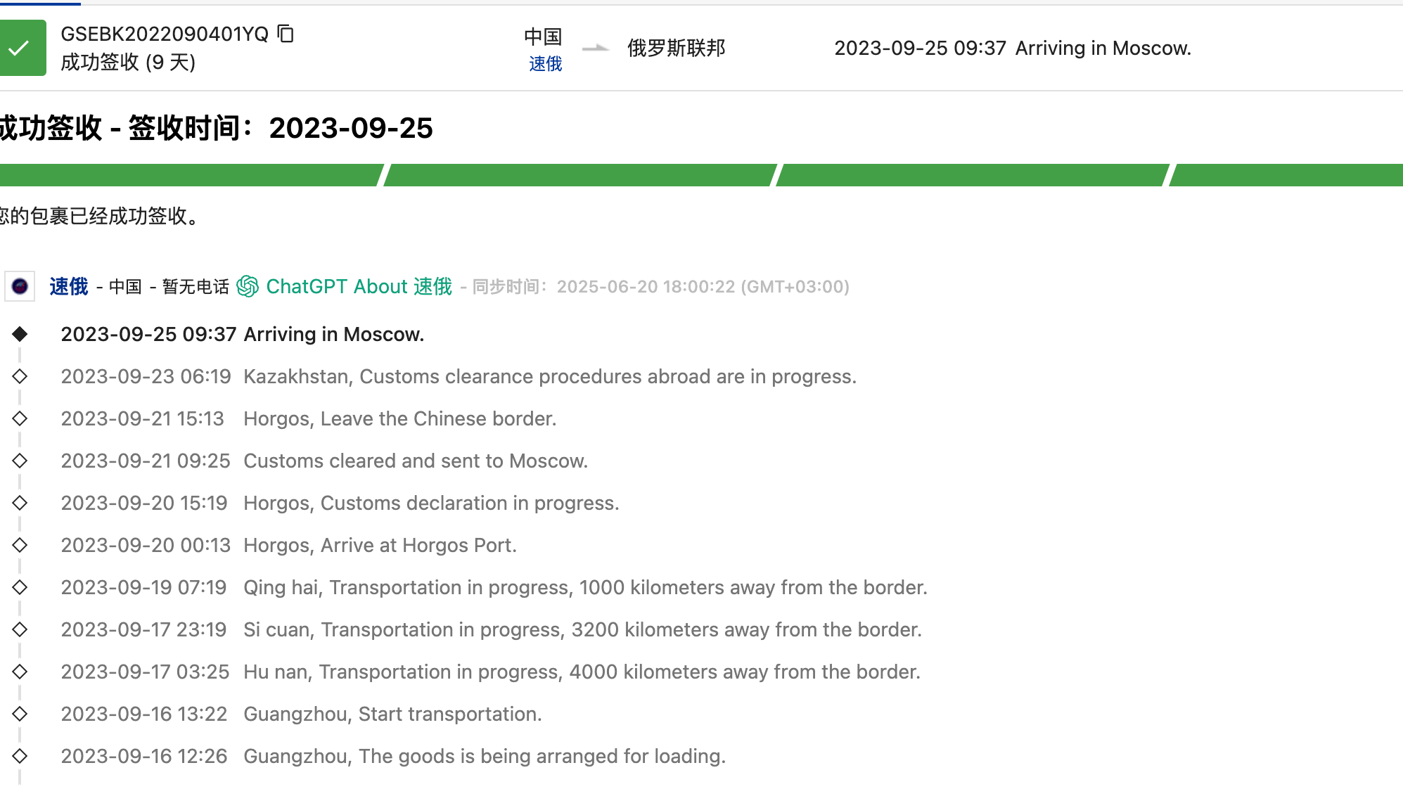Image resolution: width=1403 pixels, height=789 pixels.
Task: Click the marker for Leave the Chinese border
Action: [x=20, y=418]
